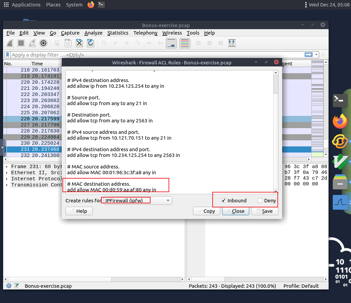
Task: Click the Start capture shark fin icon
Action: (10, 43)
